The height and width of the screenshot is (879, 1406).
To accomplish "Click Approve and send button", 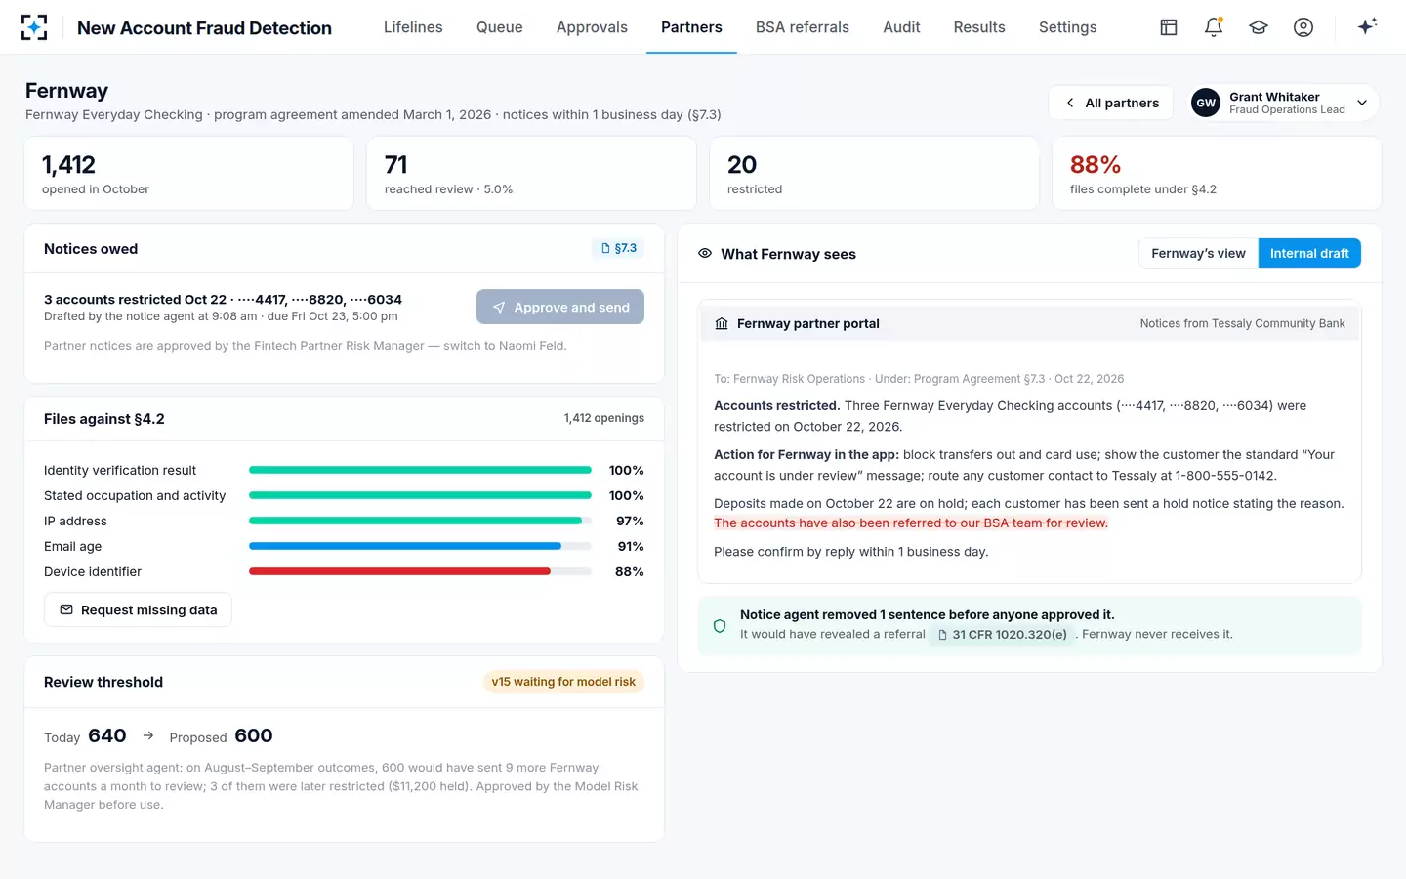I will (x=560, y=307).
